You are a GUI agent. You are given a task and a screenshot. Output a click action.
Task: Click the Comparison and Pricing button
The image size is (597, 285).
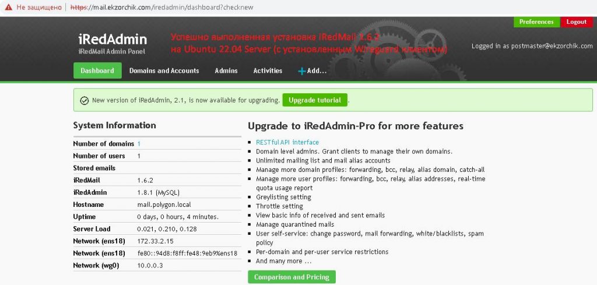point(292,277)
